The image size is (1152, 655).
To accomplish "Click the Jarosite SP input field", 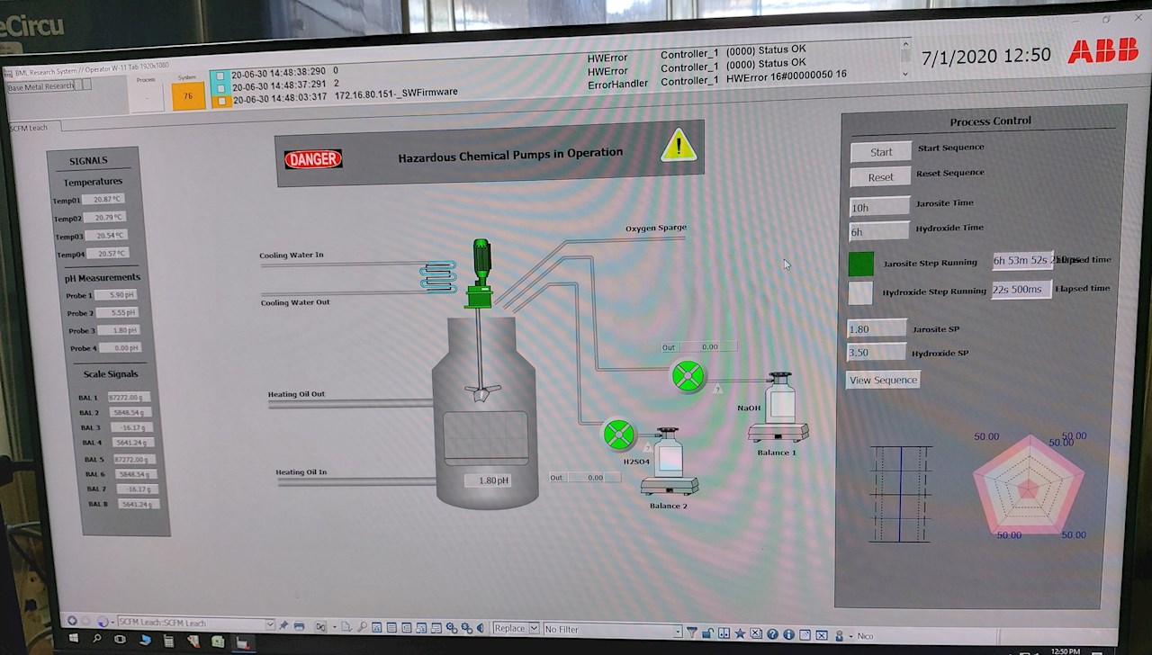I will click(x=877, y=329).
